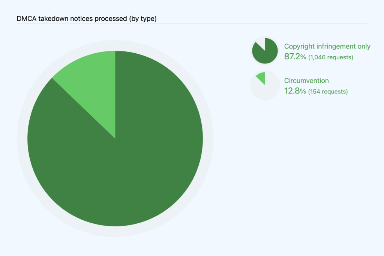384x256 pixels.
Task: Click the 87.2% percentage value
Action: coord(295,57)
